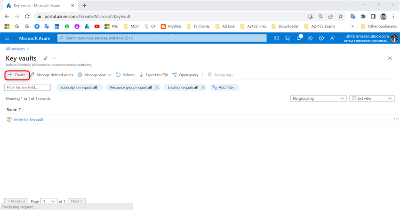
Task: Show more bookmarks with the chevron
Action: (x=352, y=26)
